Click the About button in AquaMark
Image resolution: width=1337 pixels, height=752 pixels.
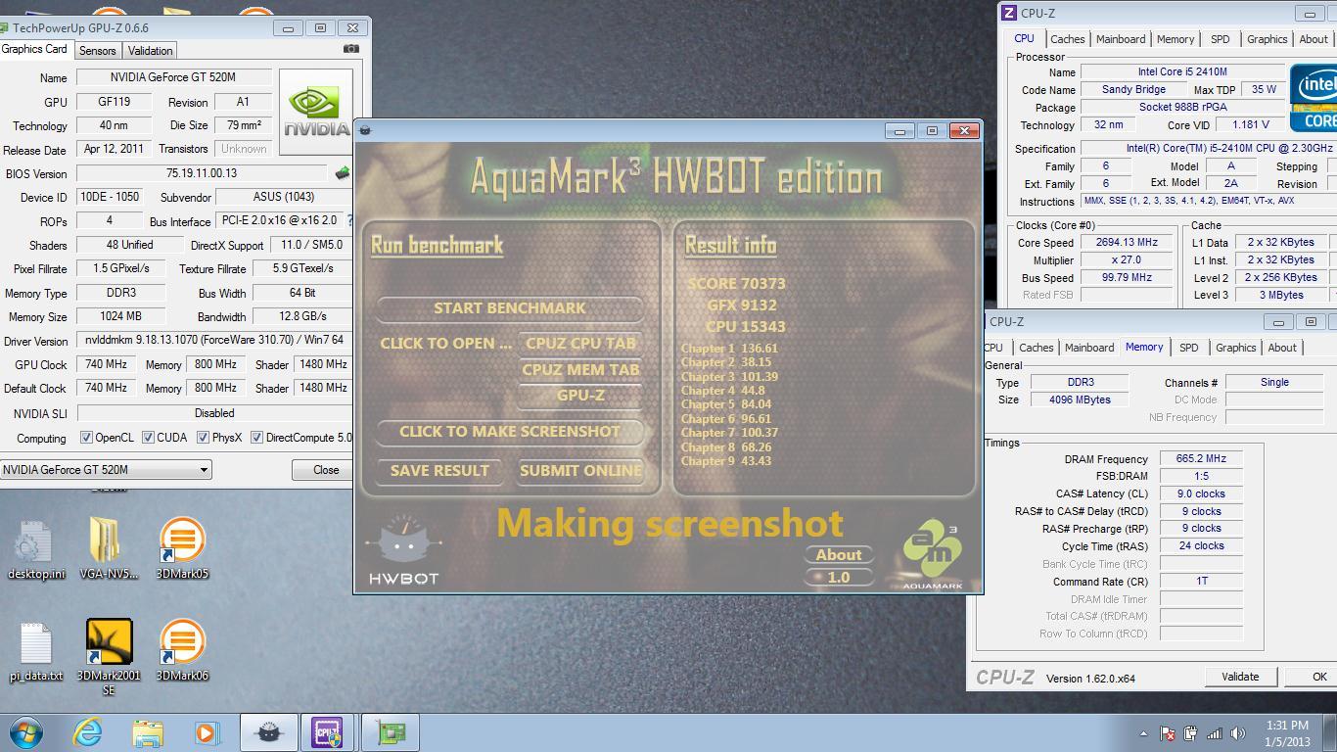pyautogui.click(x=839, y=554)
